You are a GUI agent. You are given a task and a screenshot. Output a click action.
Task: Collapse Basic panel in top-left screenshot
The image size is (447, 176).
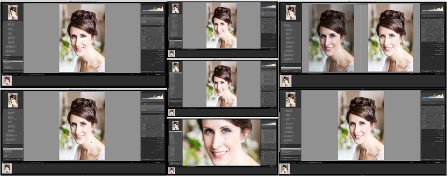pos(164,26)
